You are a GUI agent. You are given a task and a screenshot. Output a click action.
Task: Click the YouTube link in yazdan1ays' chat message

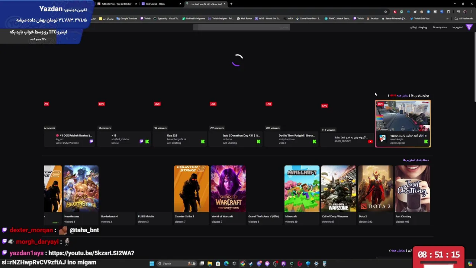[91, 253]
